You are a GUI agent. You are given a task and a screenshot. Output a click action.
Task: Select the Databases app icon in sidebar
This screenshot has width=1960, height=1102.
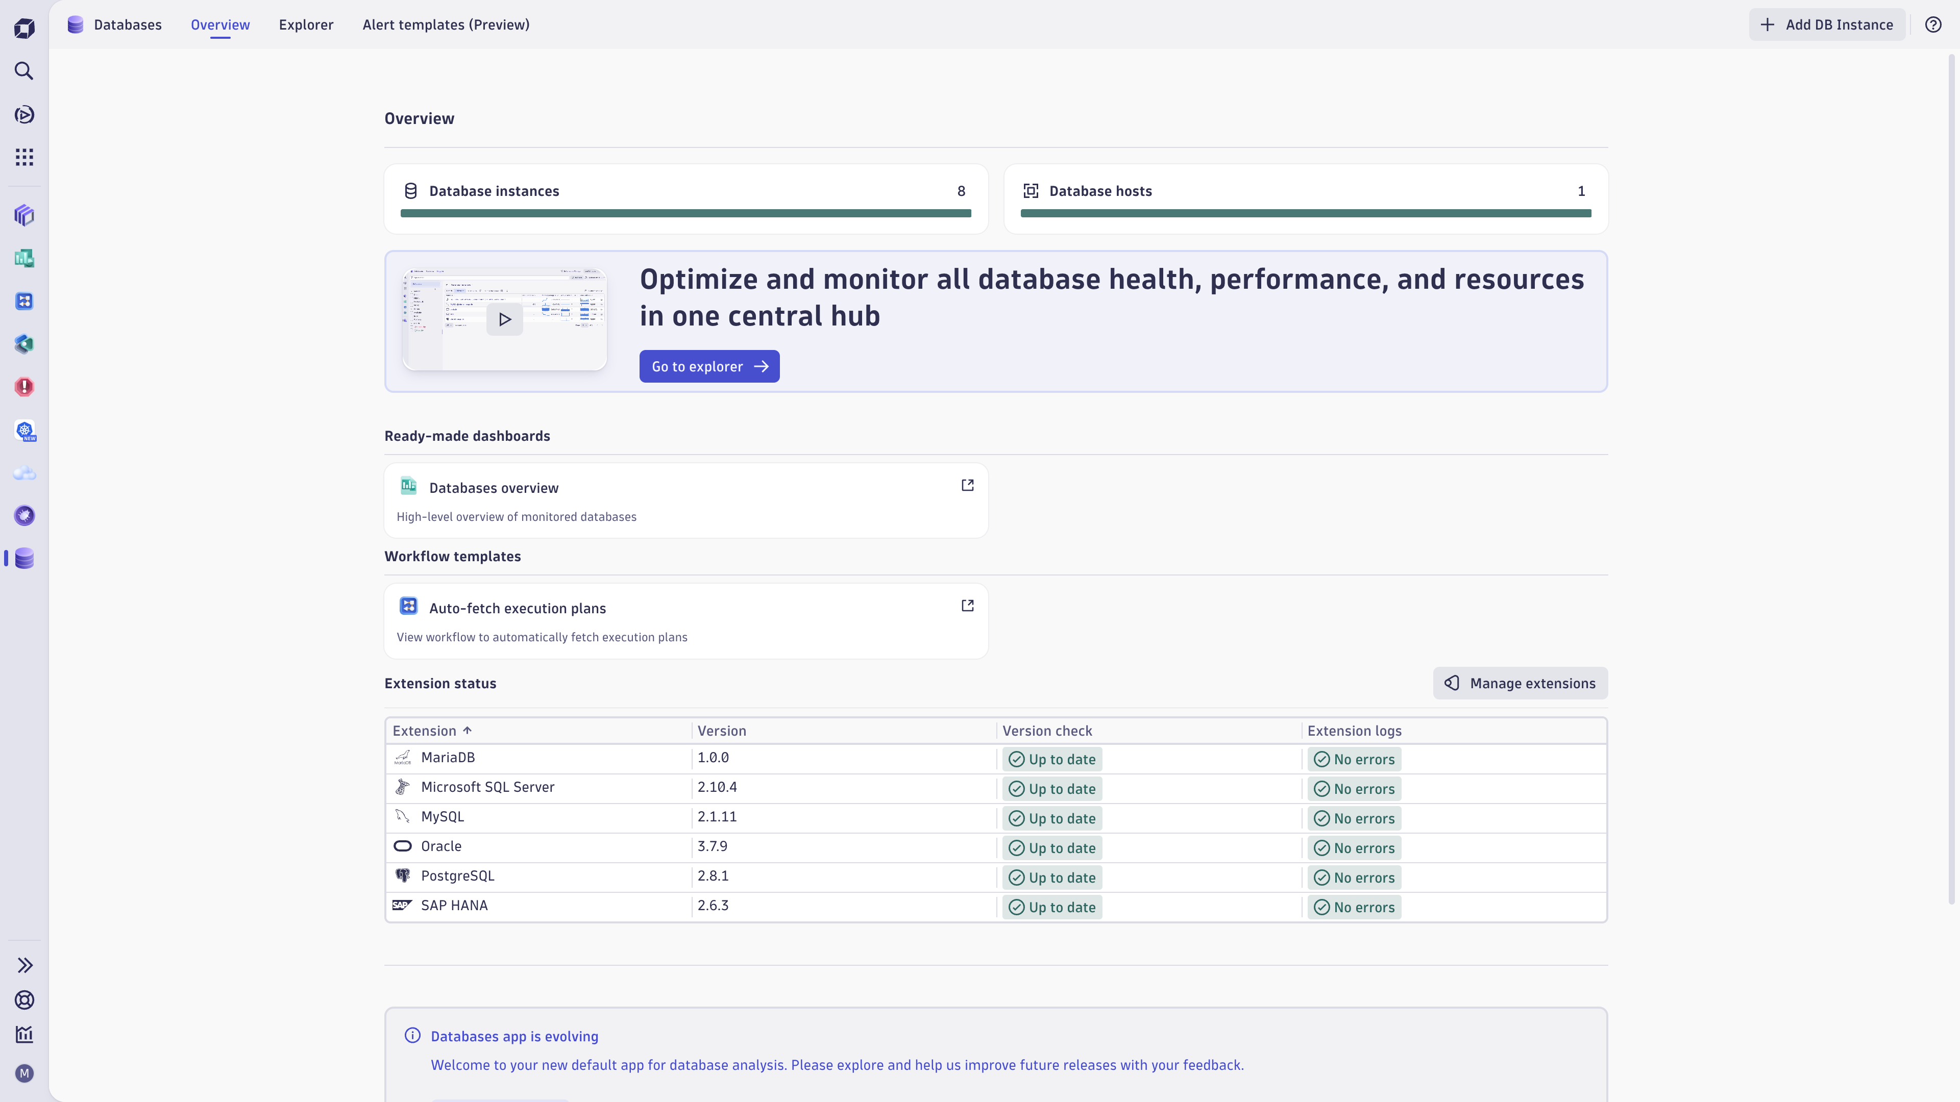[x=24, y=559]
